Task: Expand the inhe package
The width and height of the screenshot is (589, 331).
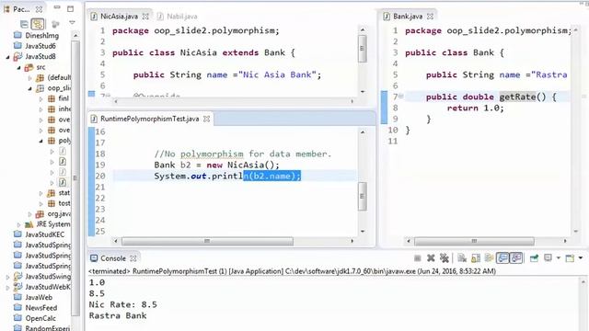Action: (40, 109)
